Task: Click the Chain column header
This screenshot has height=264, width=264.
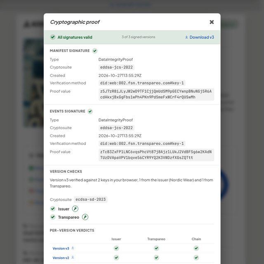Action: [196, 239]
